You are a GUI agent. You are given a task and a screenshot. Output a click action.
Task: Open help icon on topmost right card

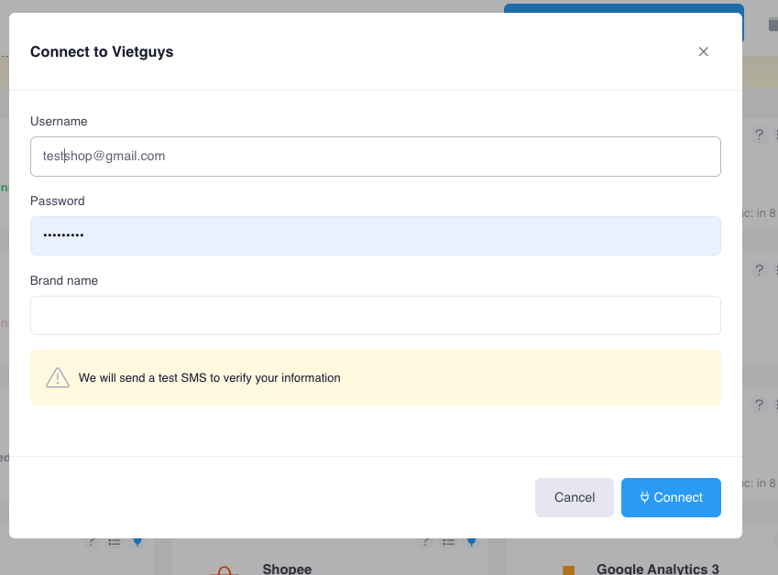point(759,135)
